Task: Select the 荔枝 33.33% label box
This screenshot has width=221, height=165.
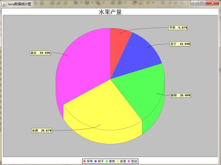Action: 40,53
